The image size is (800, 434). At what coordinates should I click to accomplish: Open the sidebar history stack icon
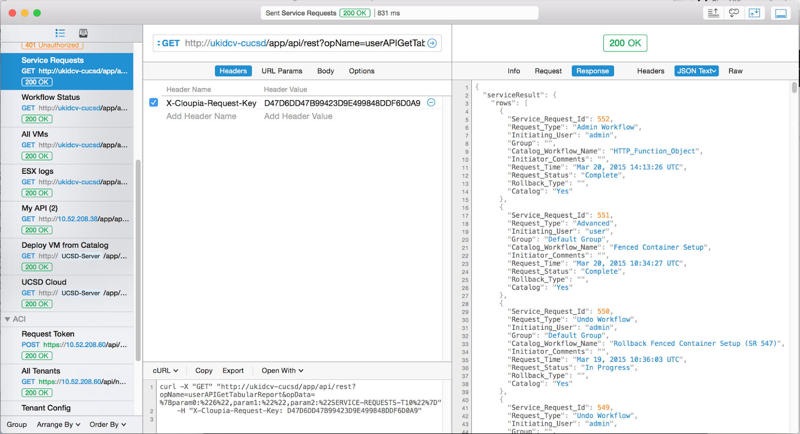[x=83, y=33]
